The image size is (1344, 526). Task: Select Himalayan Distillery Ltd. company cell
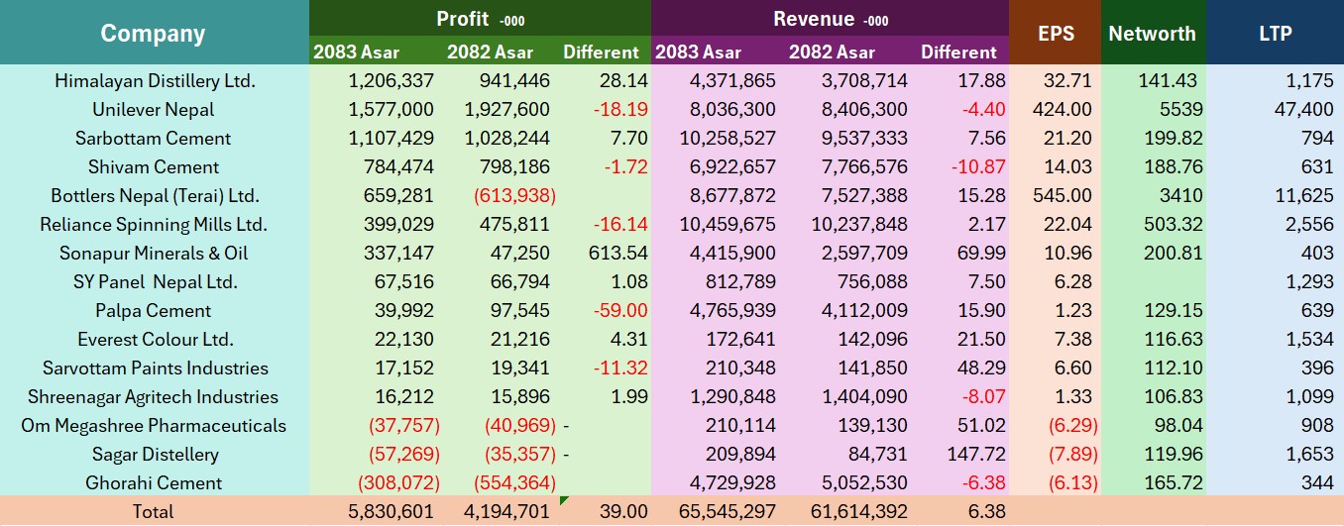(154, 80)
